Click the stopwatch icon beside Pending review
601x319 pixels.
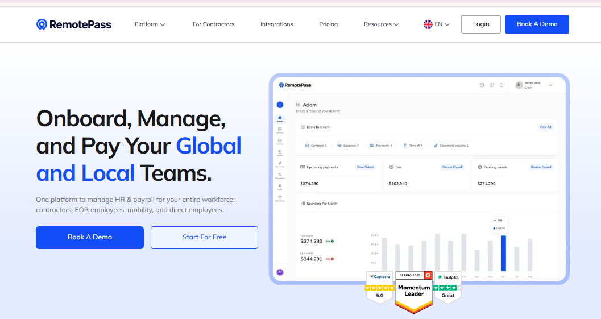click(x=479, y=167)
